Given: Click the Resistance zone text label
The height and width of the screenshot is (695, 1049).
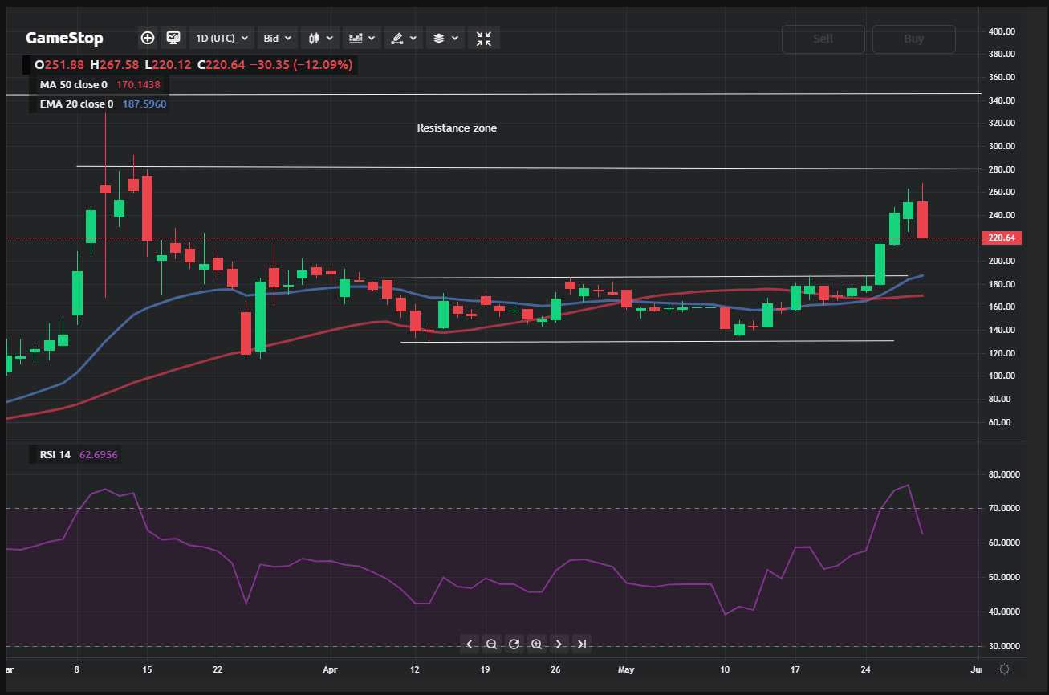Looking at the screenshot, I should (x=457, y=128).
